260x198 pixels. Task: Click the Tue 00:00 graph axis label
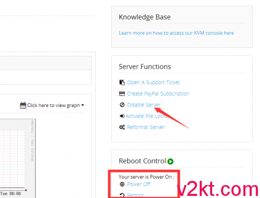[x=10, y=193]
